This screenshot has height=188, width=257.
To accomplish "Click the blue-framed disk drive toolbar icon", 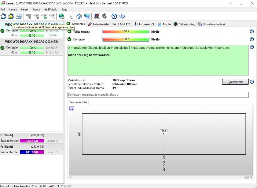I will coord(19,16).
